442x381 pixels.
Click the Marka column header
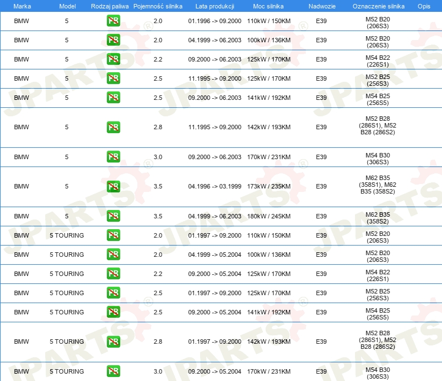(21, 6)
